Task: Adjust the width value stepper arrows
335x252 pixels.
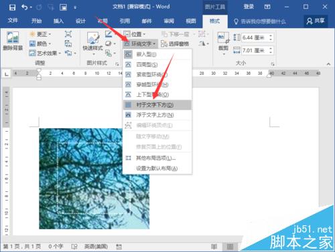Action: [x=271, y=50]
